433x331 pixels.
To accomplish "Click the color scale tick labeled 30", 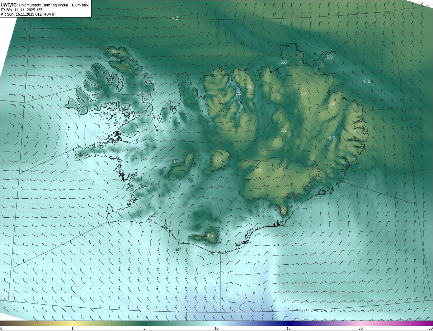I will coord(361,328).
